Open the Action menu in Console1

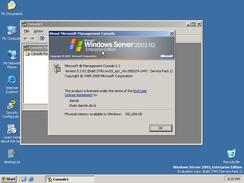38,31
